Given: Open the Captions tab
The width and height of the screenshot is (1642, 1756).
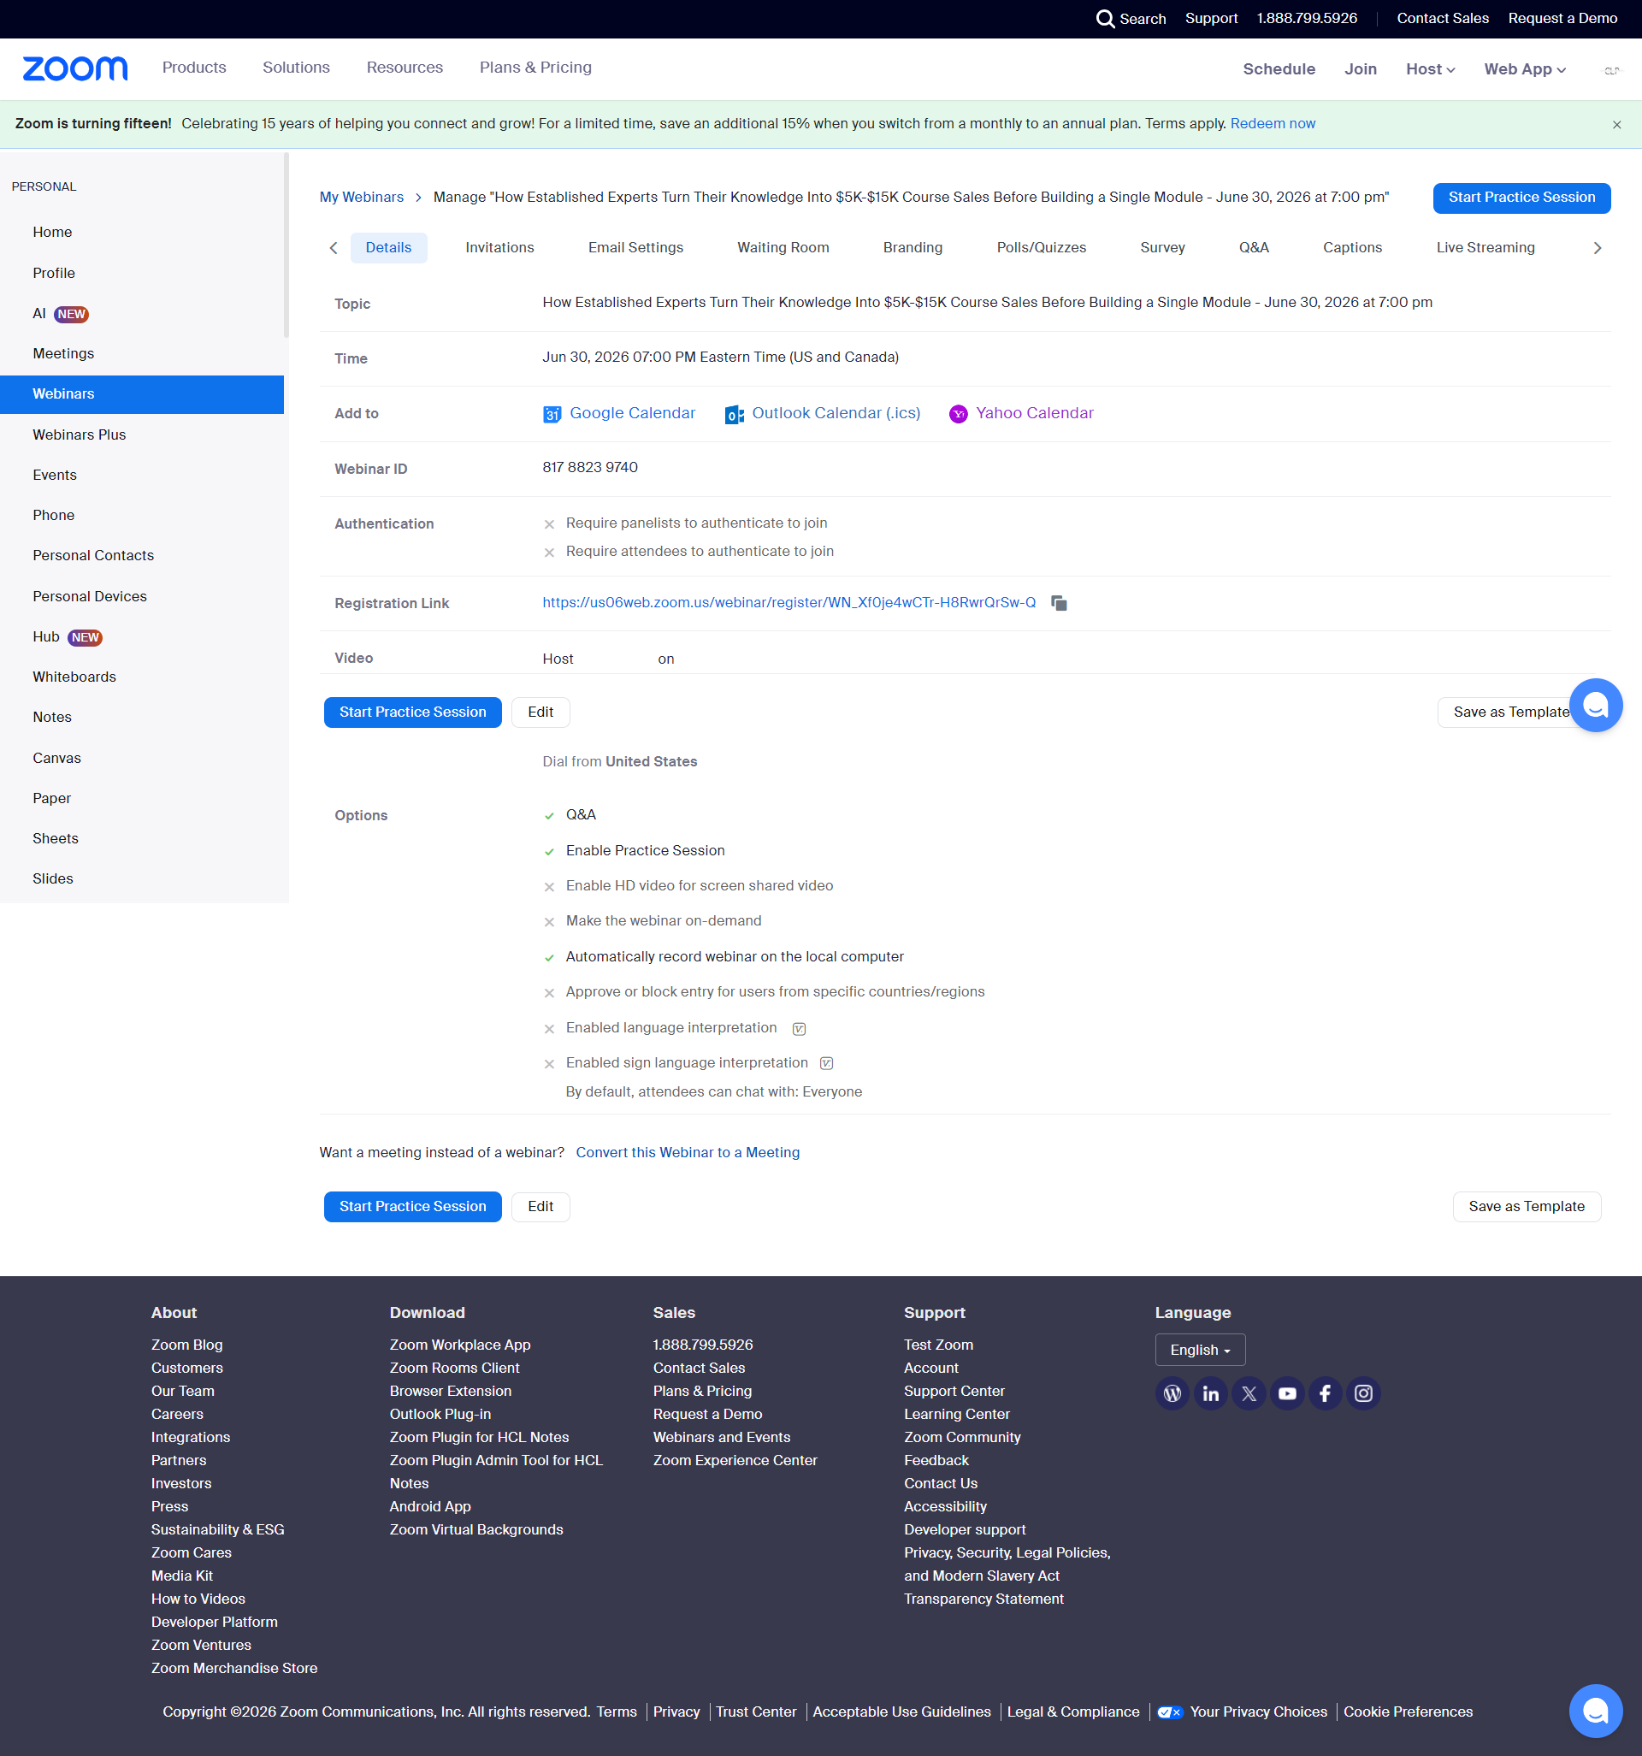Looking at the screenshot, I should tap(1352, 247).
